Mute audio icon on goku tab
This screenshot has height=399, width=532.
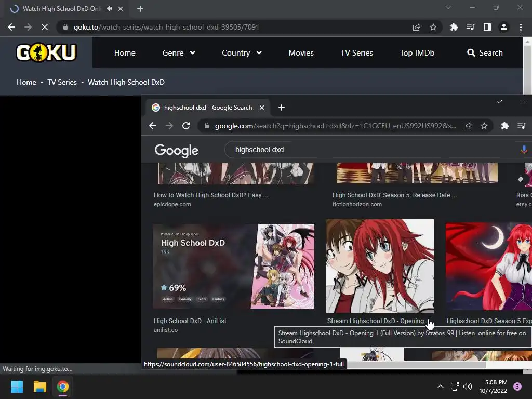(109, 9)
